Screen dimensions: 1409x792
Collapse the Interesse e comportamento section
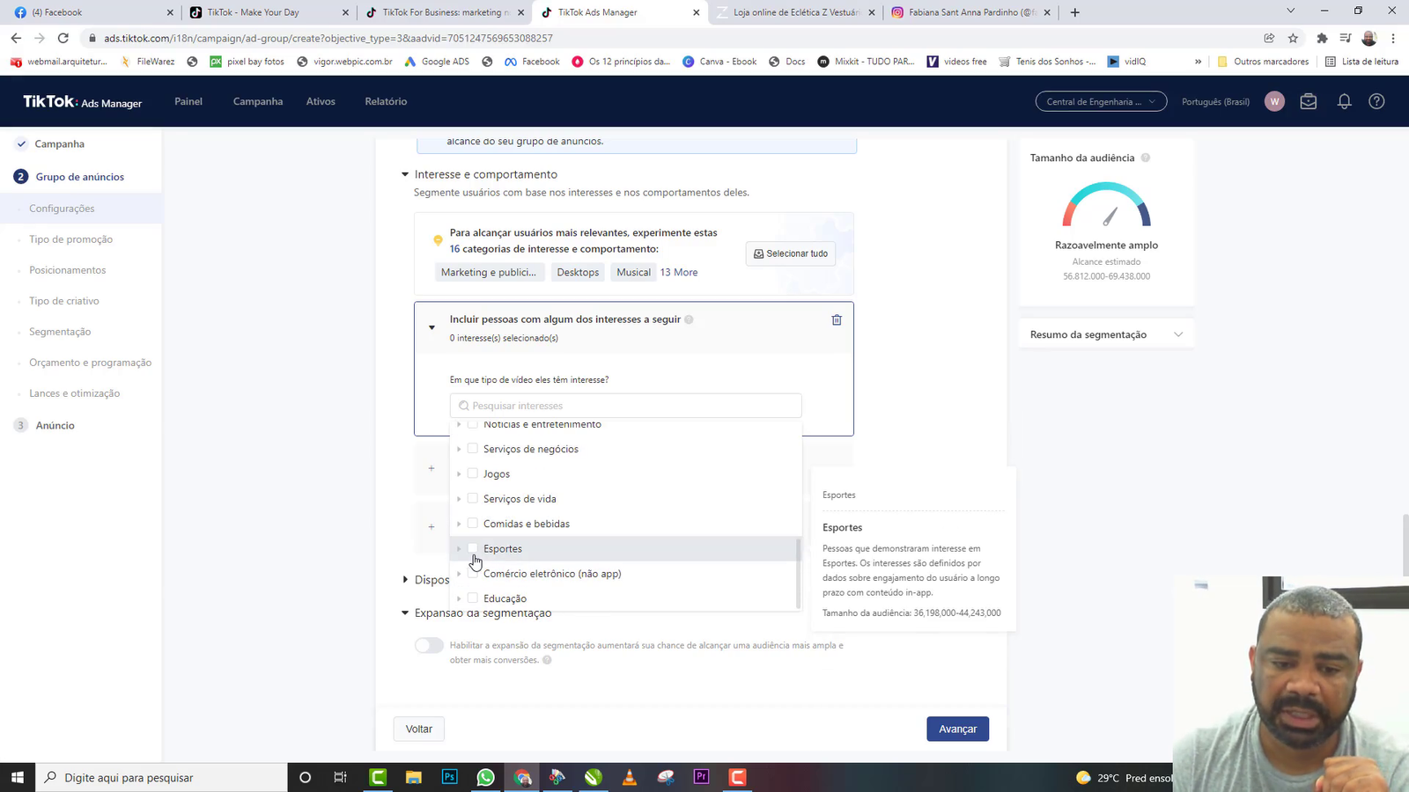(405, 174)
